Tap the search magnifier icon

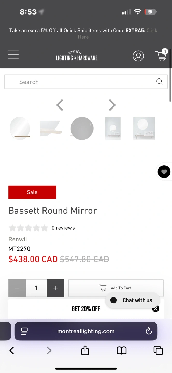point(159,82)
